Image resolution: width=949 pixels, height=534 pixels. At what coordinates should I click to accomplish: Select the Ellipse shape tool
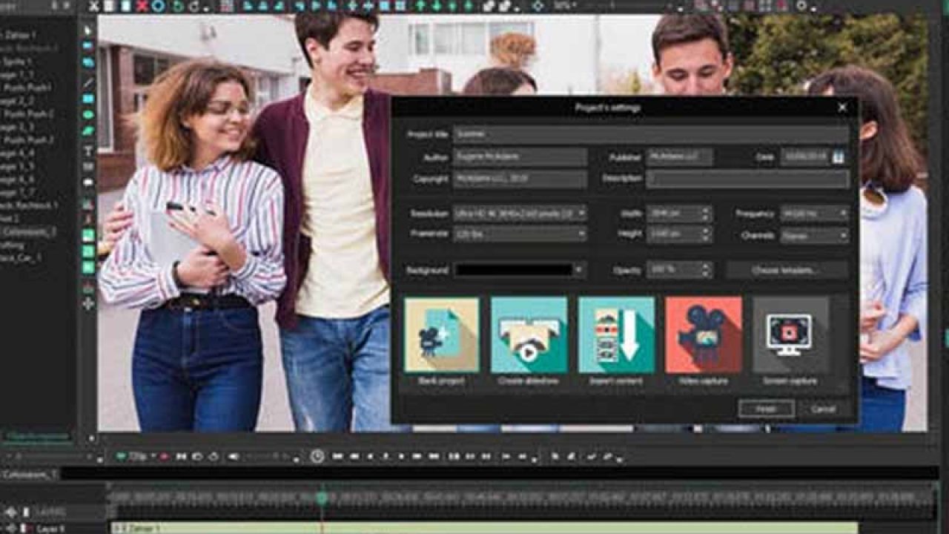[88, 115]
